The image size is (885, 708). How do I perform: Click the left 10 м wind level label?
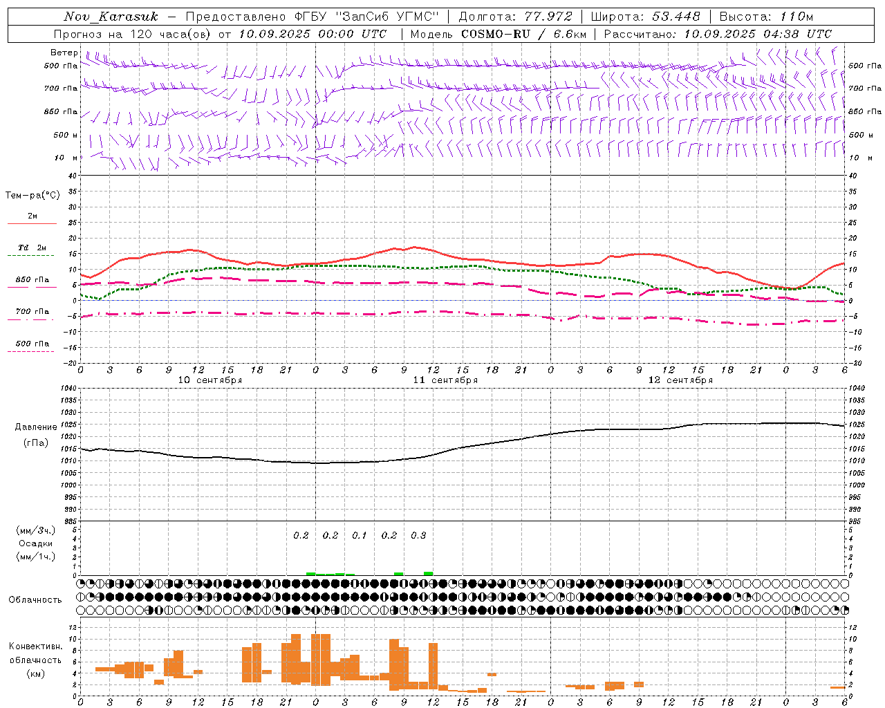point(66,158)
